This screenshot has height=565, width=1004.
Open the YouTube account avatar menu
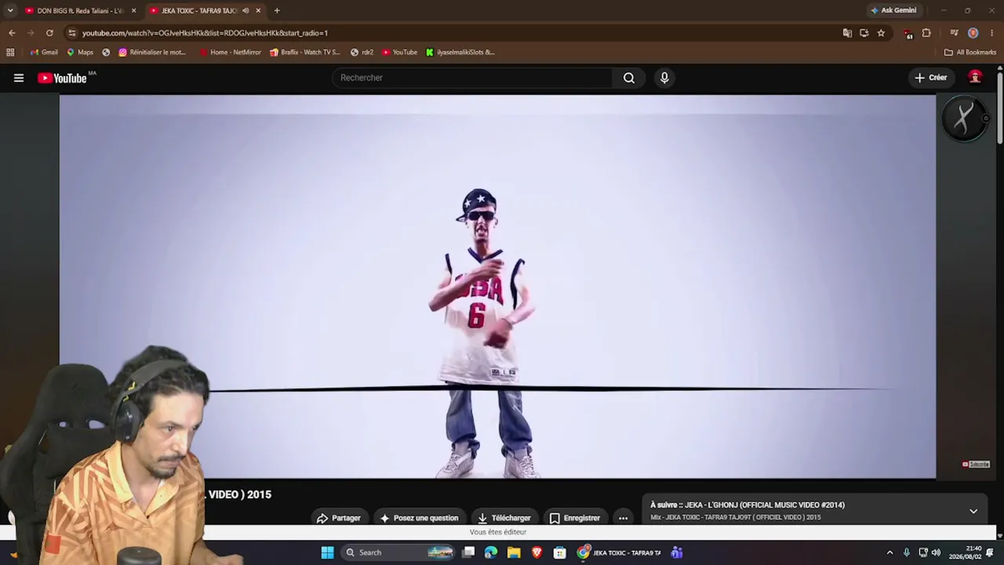(x=975, y=77)
